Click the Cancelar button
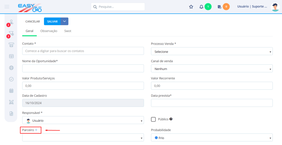 [x=32, y=21]
